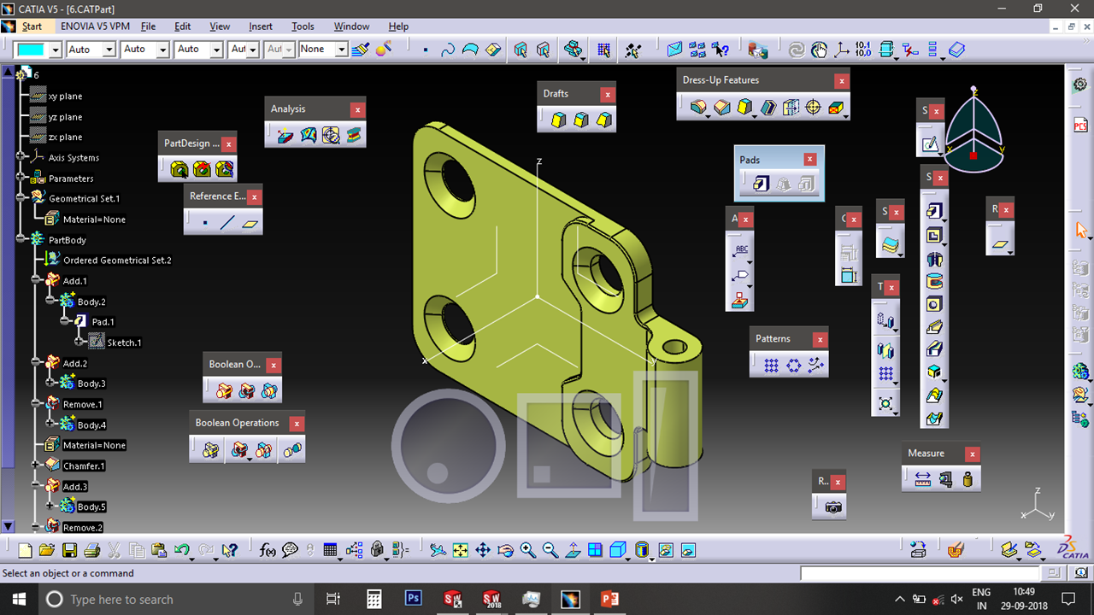Click the specification tree scrollbar down arrow

click(x=9, y=526)
